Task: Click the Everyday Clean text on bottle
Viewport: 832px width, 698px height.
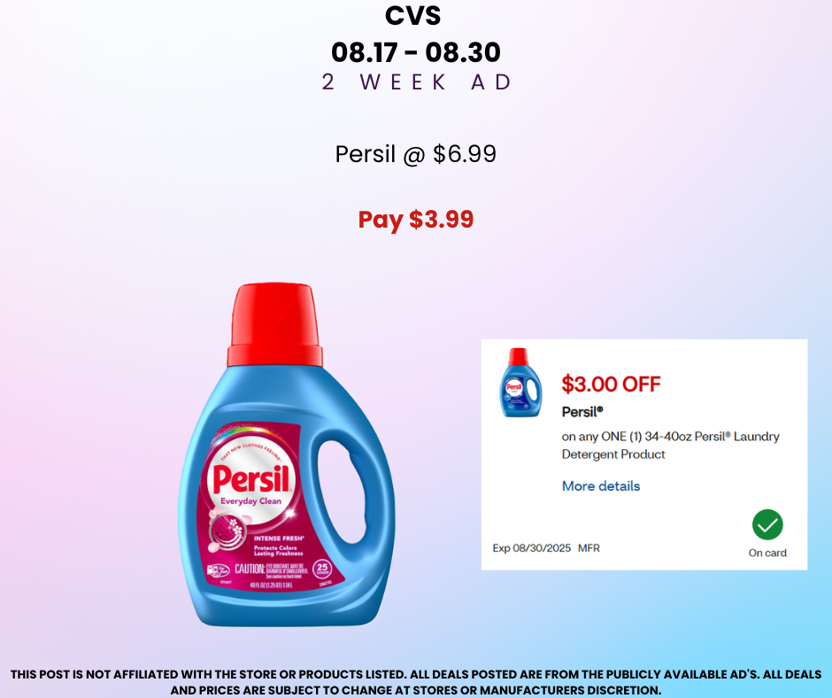Action: pyautogui.click(x=251, y=501)
